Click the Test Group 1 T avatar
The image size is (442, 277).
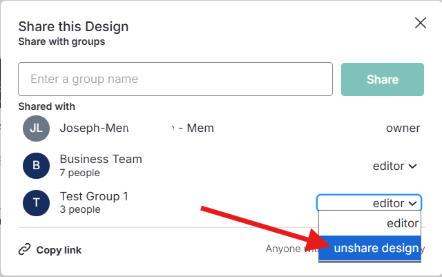coord(36,203)
